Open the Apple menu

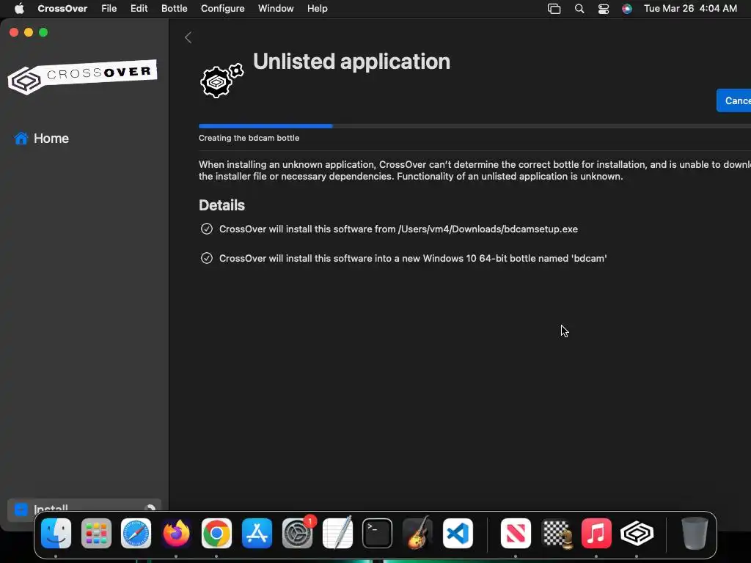tap(19, 8)
